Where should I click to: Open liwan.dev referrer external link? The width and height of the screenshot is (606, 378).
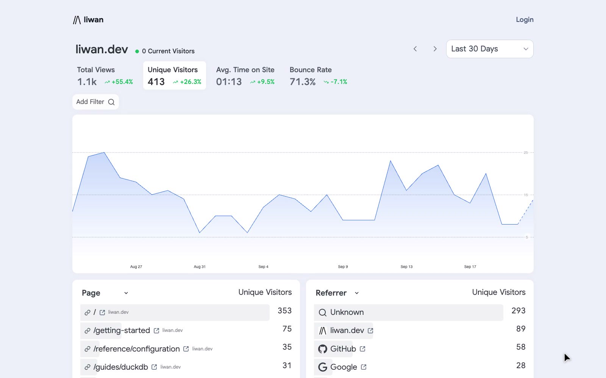point(370,331)
